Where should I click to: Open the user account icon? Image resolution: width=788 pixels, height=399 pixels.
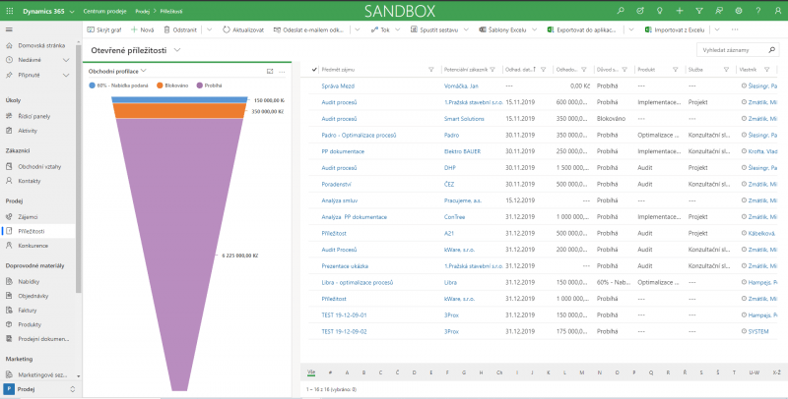778,11
